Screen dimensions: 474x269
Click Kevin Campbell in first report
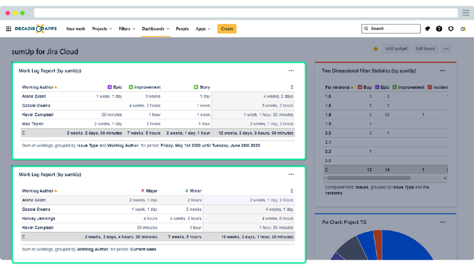pos(38,115)
